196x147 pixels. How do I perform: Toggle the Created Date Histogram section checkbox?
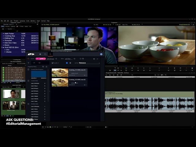click(28, 70)
